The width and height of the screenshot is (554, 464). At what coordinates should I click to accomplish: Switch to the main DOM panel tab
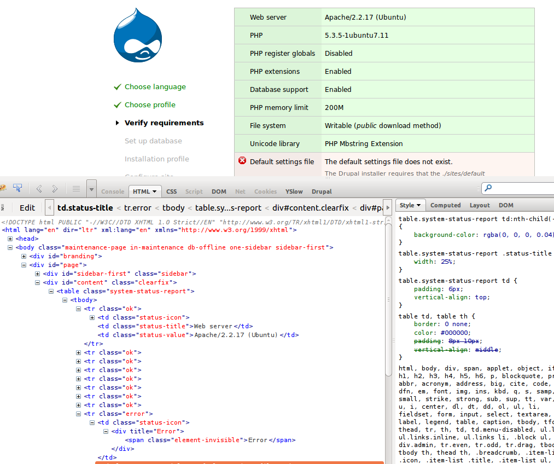pyautogui.click(x=219, y=192)
